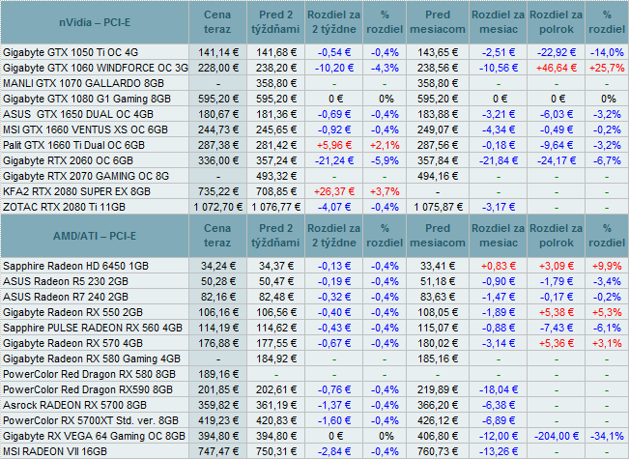Click the 189,16 € current price
The height and width of the screenshot is (459, 629).
[218, 374]
